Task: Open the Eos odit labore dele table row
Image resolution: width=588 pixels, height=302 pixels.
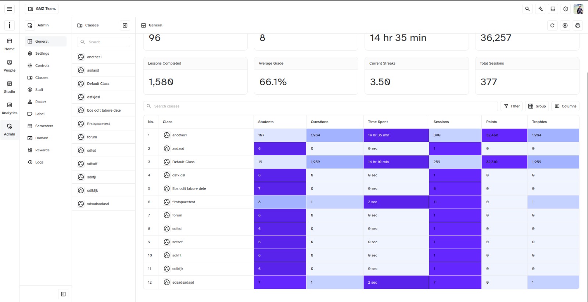Action: [x=361, y=189]
